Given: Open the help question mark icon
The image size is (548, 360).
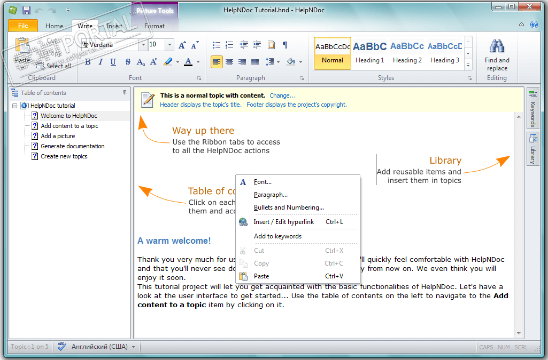Looking at the screenshot, I should (534, 25).
